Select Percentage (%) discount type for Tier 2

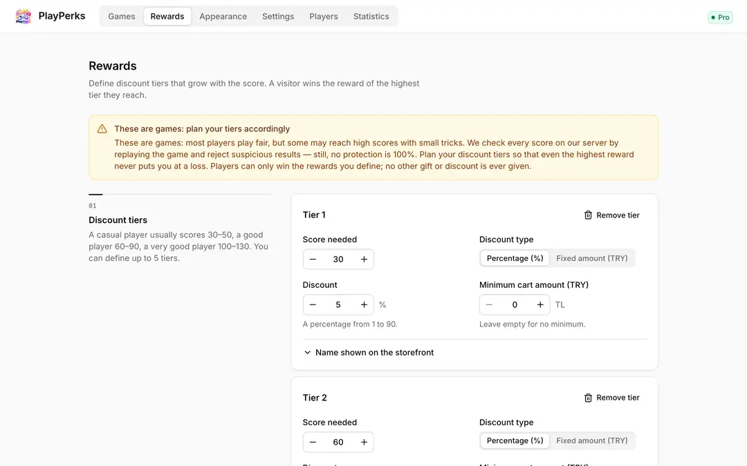coord(515,440)
